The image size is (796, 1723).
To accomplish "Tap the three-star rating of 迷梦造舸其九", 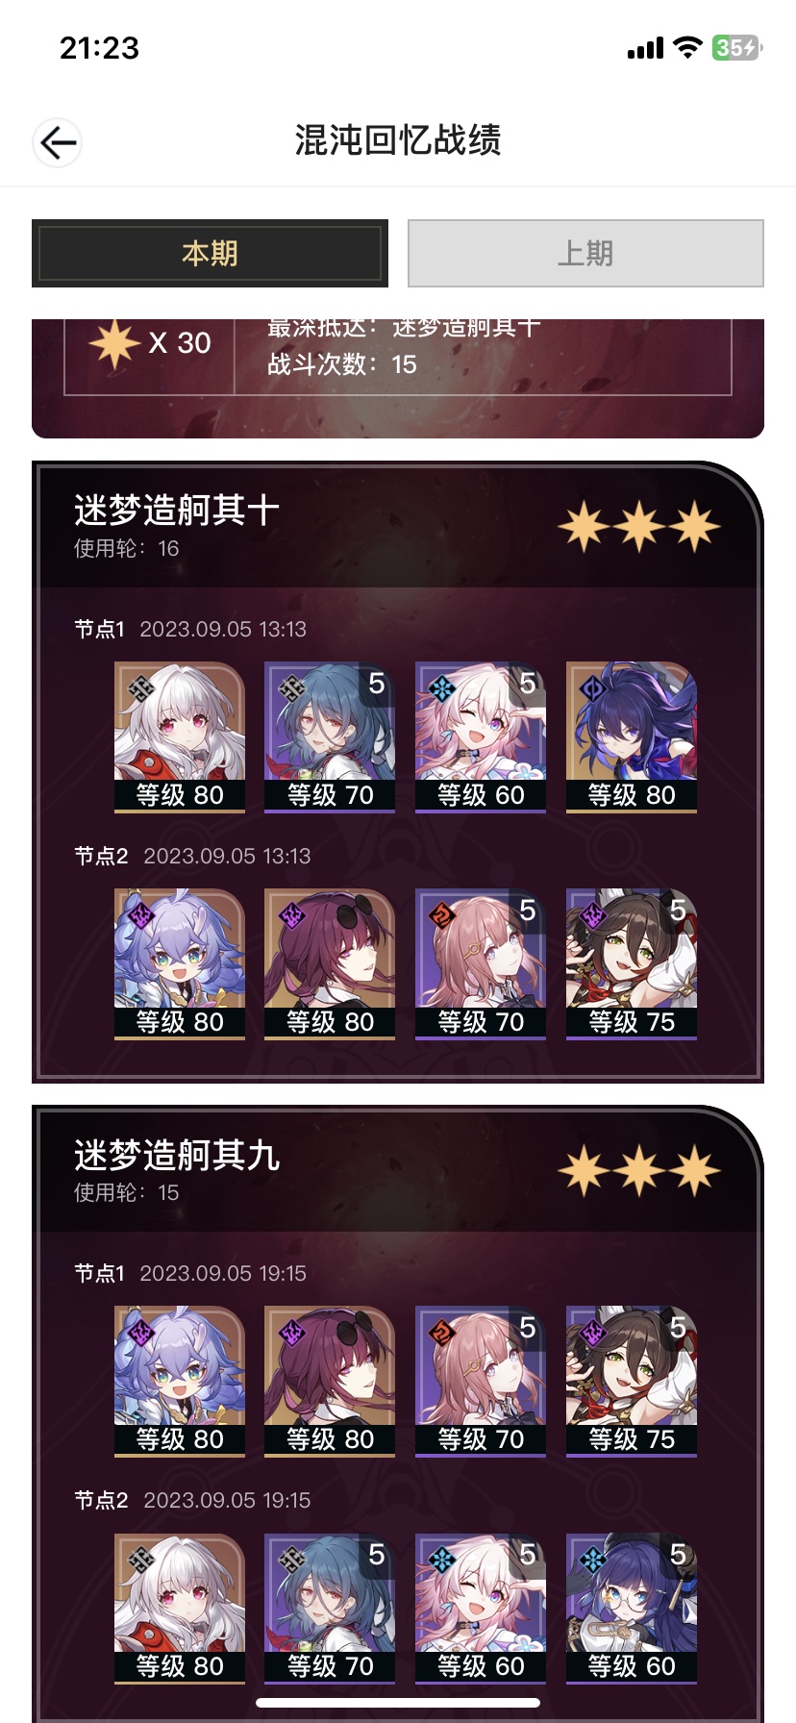I will [639, 1171].
